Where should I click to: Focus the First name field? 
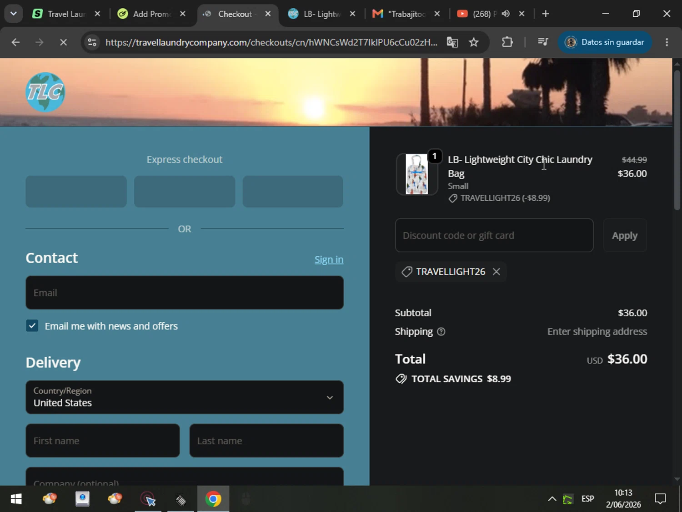(x=103, y=441)
